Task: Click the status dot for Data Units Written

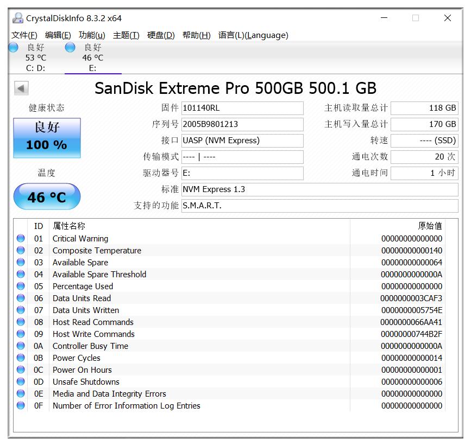Action: click(x=21, y=310)
